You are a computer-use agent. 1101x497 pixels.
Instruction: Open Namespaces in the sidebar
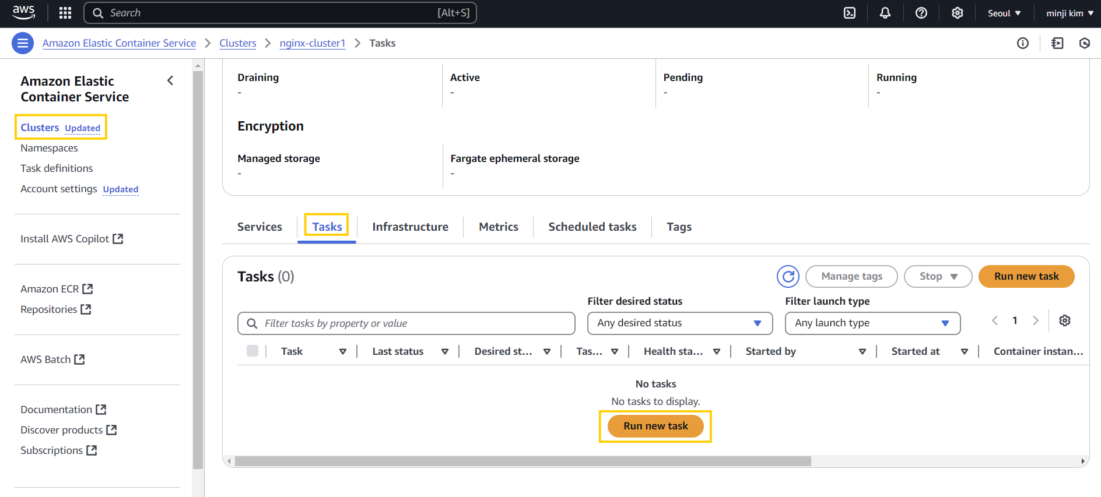point(49,148)
